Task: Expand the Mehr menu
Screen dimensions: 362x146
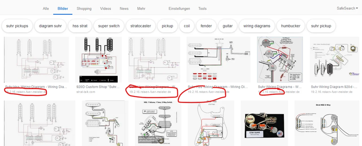Action: point(141,8)
